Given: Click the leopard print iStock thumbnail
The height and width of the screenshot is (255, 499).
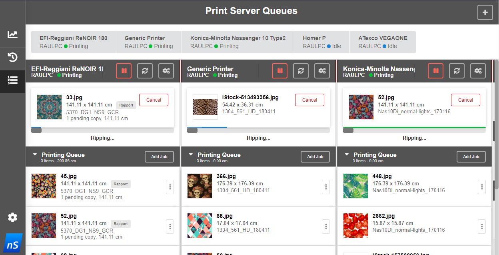Looking at the screenshot, I should tap(205, 107).
